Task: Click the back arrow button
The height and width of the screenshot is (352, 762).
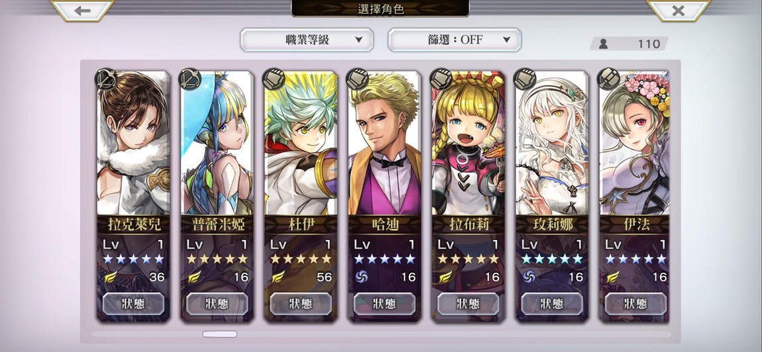Action: pyautogui.click(x=83, y=10)
